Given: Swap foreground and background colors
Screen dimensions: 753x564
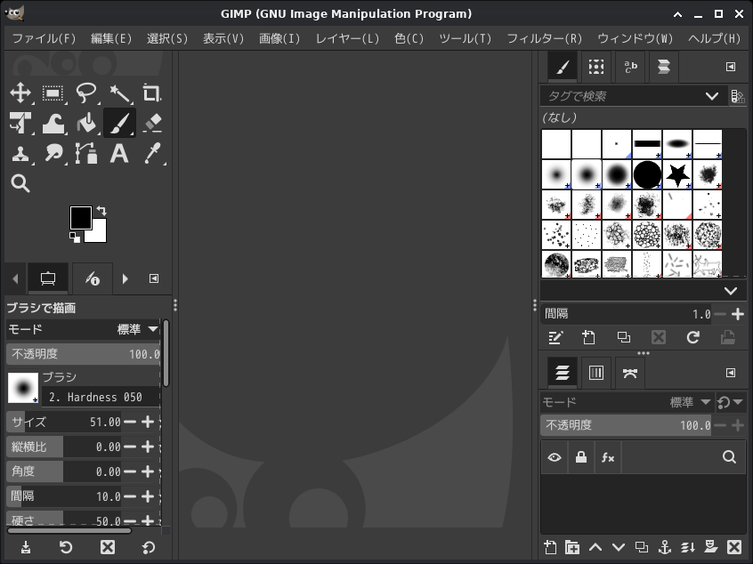Looking at the screenshot, I should [x=101, y=211].
